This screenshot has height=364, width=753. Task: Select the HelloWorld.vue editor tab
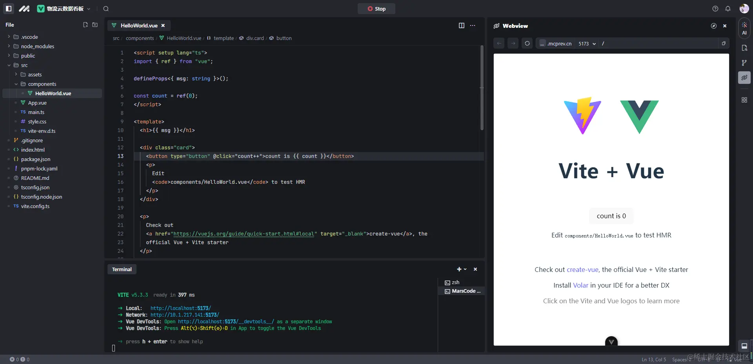click(139, 25)
